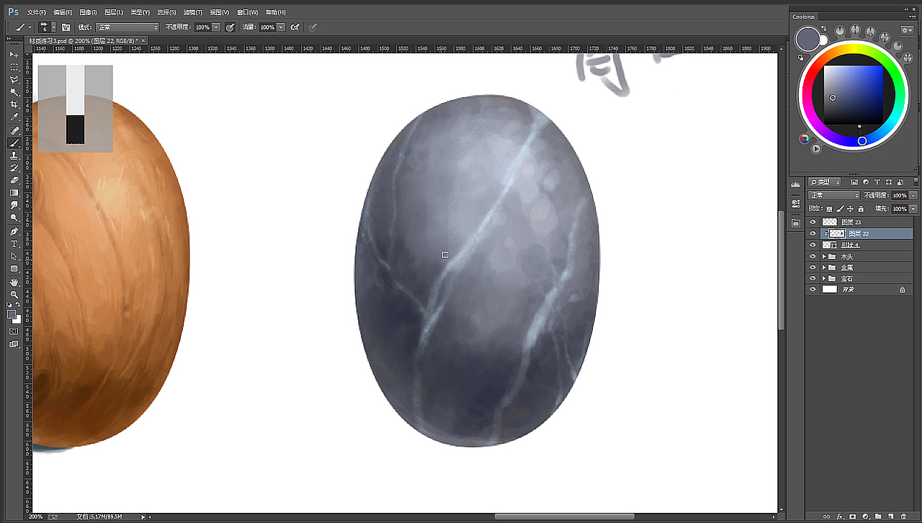This screenshot has height=523, width=922.
Task: Click the Coolorus foreground color circle
Action: [808, 39]
